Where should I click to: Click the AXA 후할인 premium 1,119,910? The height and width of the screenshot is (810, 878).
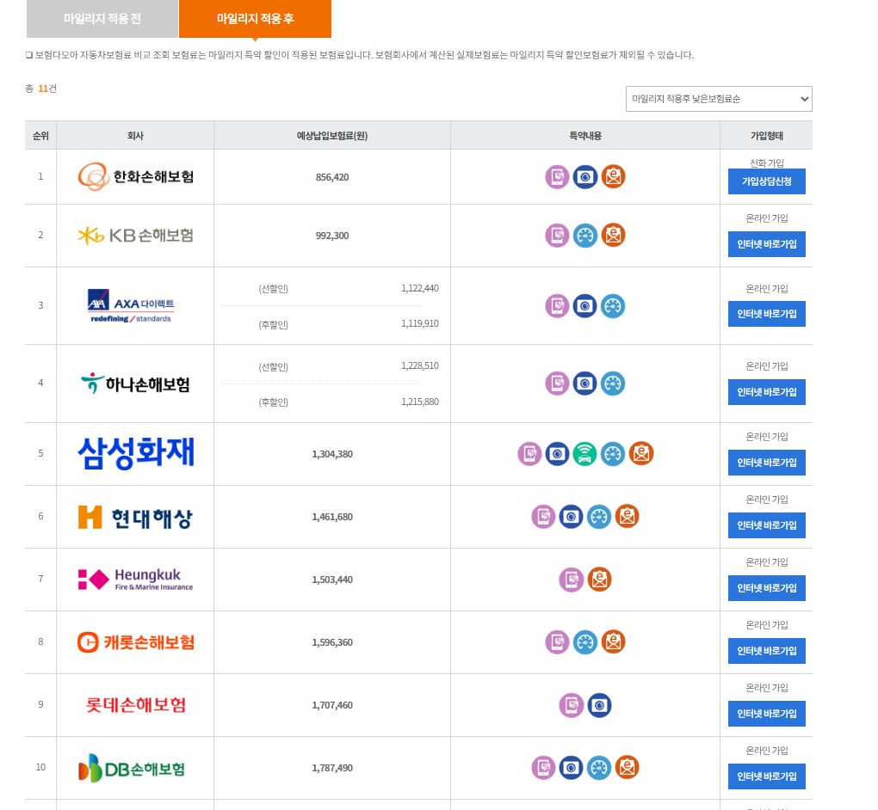coord(420,324)
